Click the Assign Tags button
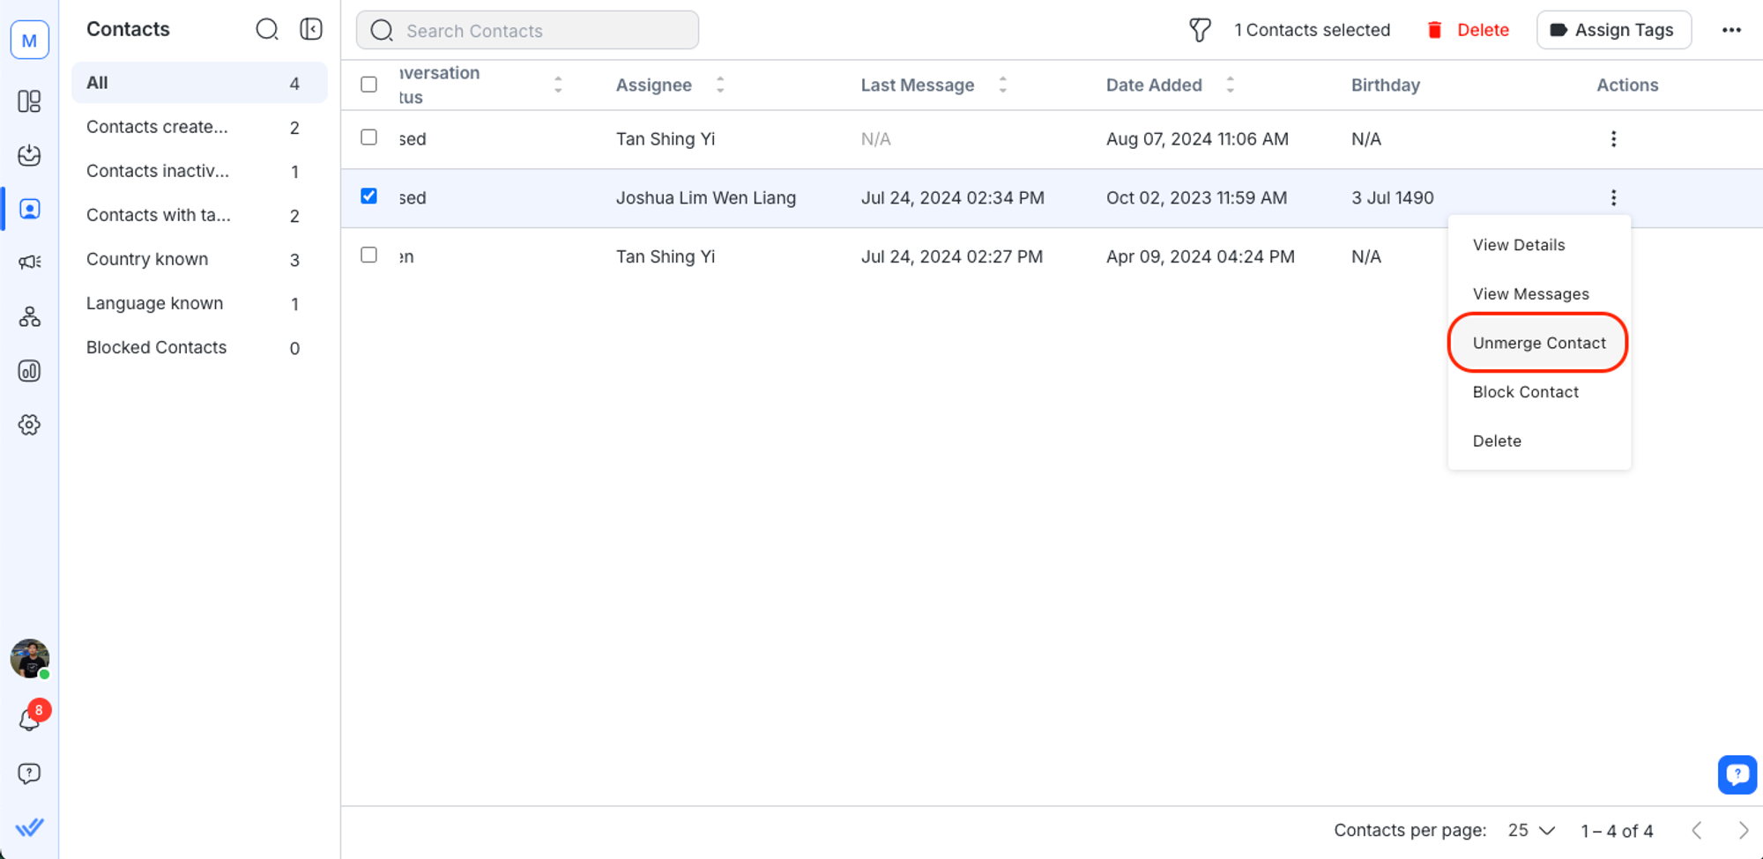Screen dimensions: 1763x859 [x=1613, y=30]
